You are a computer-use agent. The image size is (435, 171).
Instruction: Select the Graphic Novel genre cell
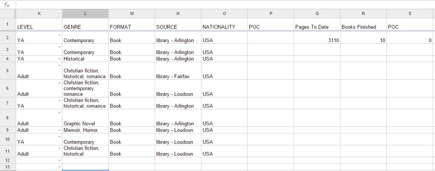click(x=85, y=123)
